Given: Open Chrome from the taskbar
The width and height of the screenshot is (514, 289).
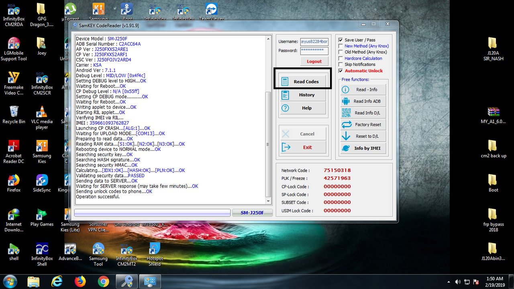Looking at the screenshot, I should point(103,282).
